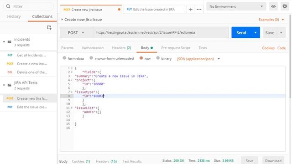
Task: Click the Download response button
Action: pyautogui.click(x=273, y=161)
